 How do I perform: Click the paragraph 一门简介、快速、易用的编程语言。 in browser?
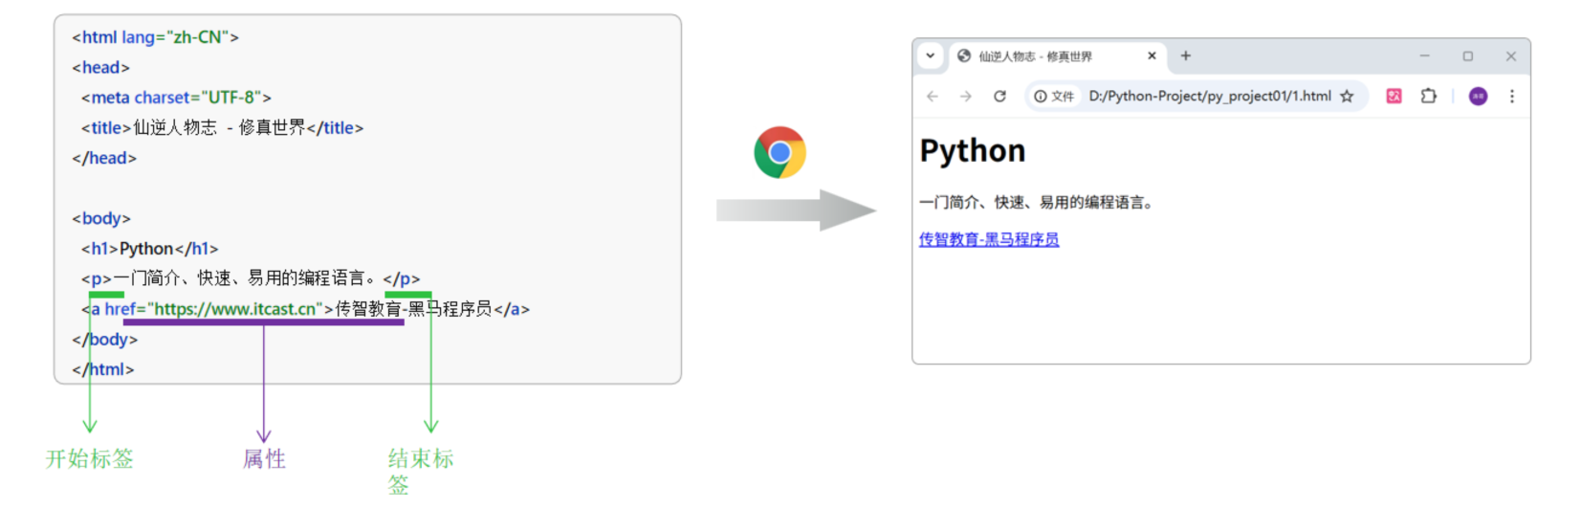[1036, 202]
